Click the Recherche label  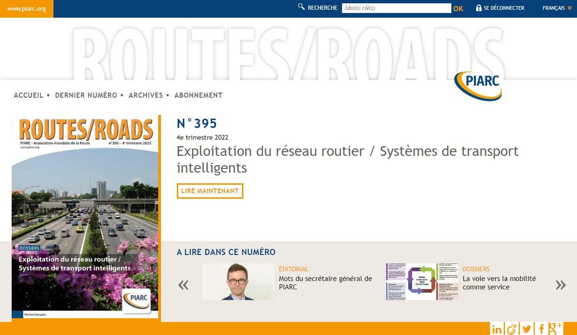pyautogui.click(x=322, y=8)
